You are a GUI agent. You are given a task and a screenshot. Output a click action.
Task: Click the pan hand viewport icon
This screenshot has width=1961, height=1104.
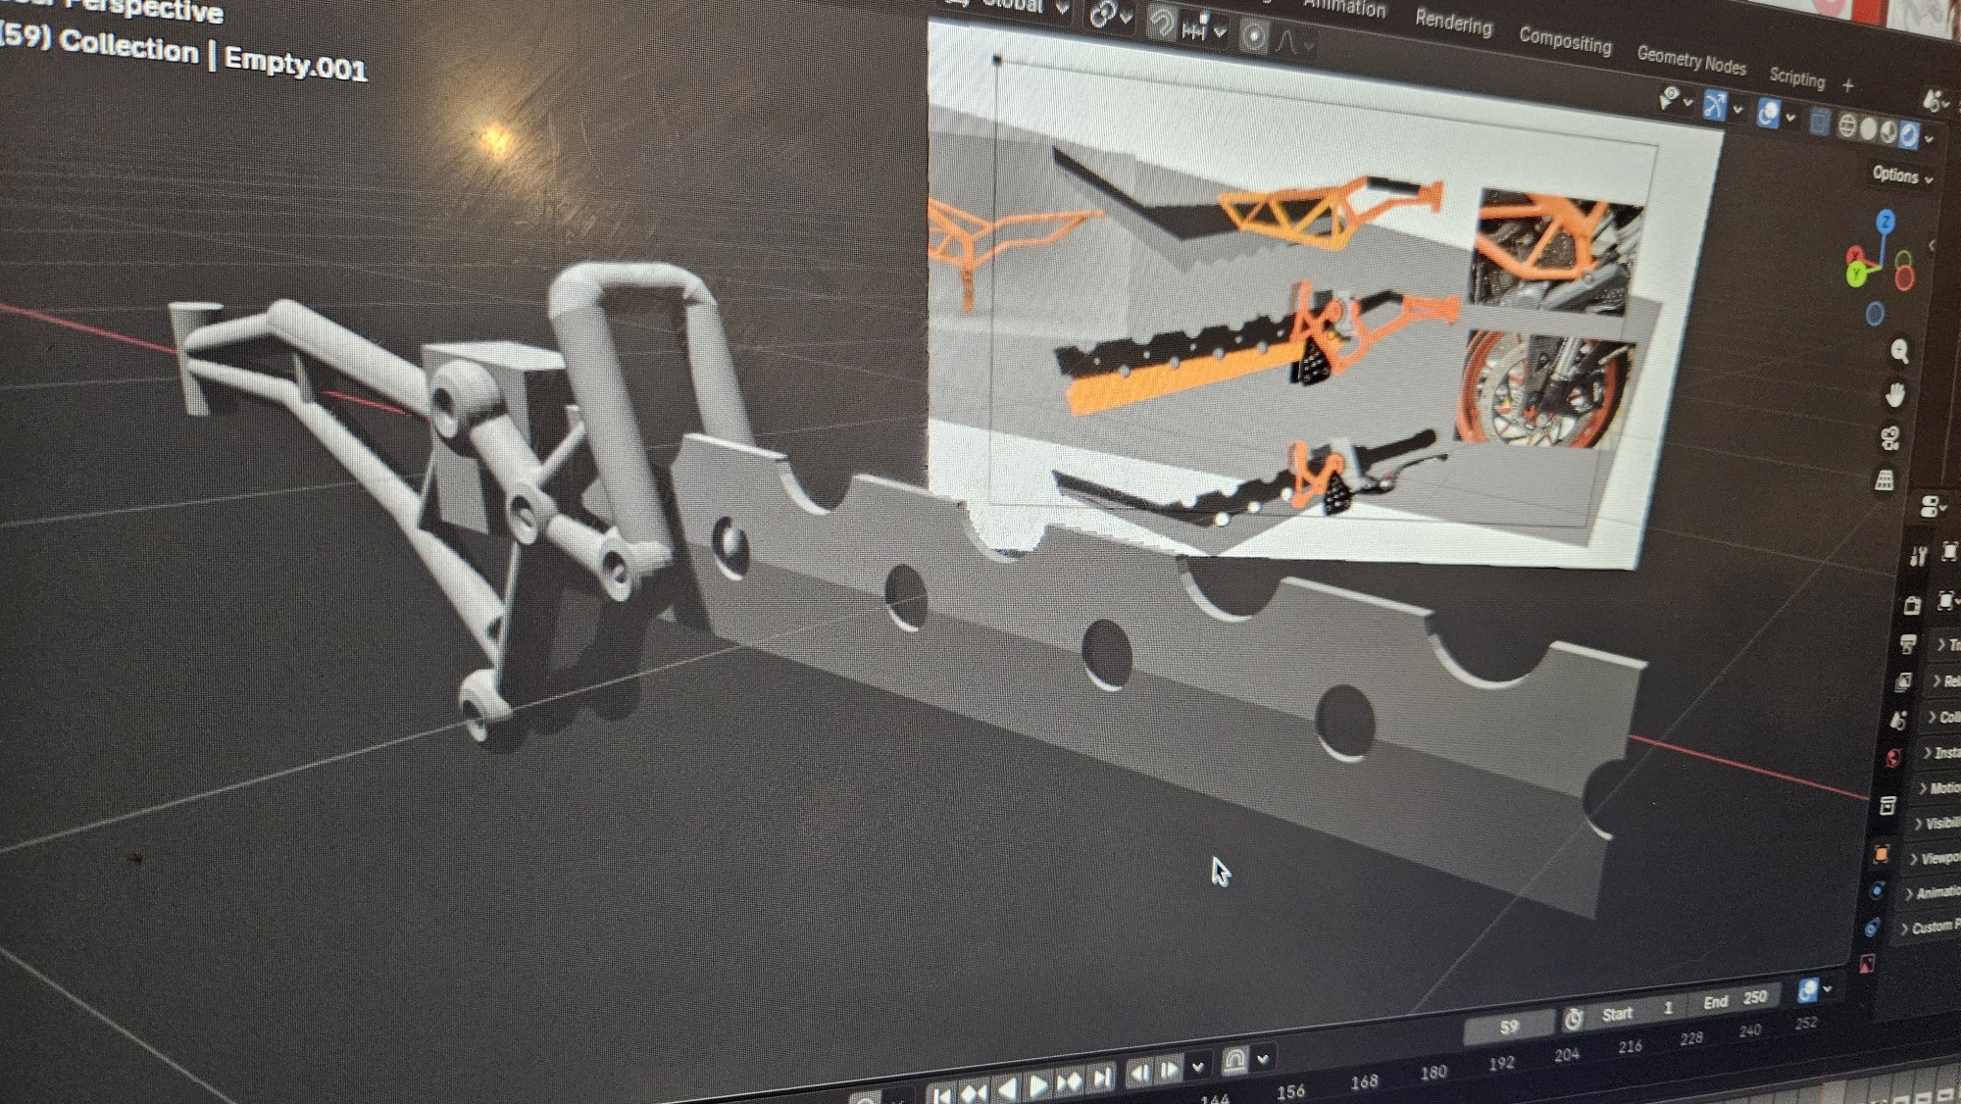click(1895, 394)
